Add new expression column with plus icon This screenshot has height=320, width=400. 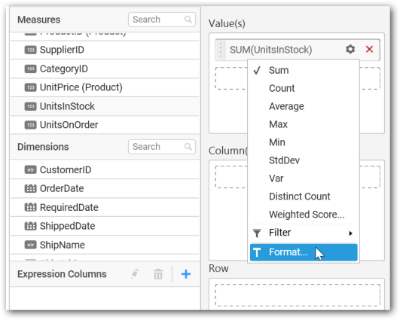point(186,274)
